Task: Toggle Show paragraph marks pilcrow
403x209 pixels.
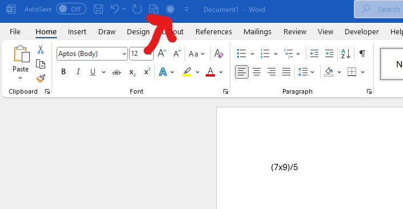Action: coord(362,54)
